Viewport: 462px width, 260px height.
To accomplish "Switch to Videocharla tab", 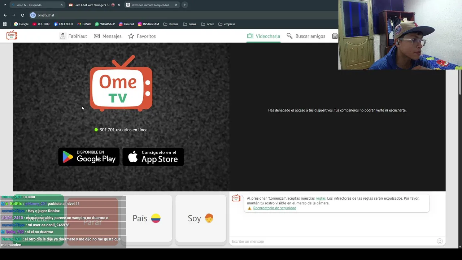I will [x=263, y=36].
